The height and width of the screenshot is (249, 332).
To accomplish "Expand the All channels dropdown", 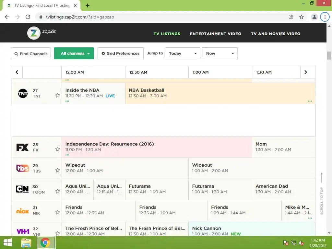I will (74, 53).
